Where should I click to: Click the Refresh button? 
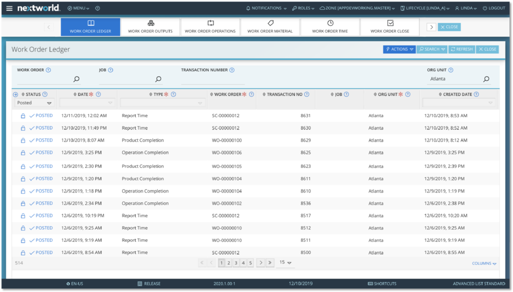click(x=461, y=49)
